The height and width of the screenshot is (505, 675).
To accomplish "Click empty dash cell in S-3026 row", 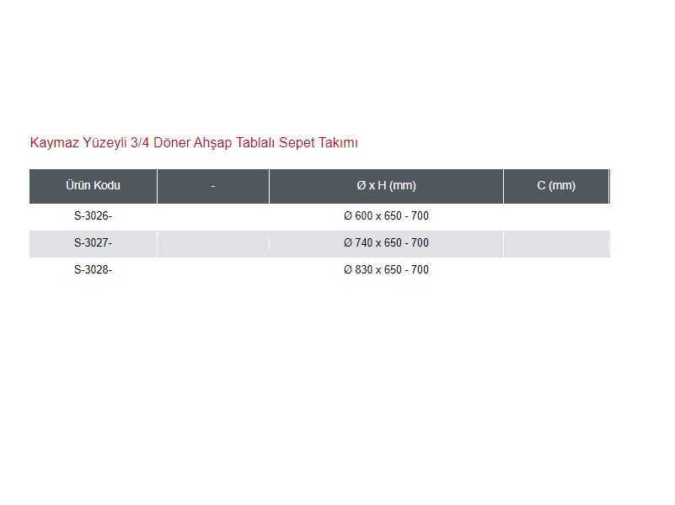I will pyautogui.click(x=213, y=216).
